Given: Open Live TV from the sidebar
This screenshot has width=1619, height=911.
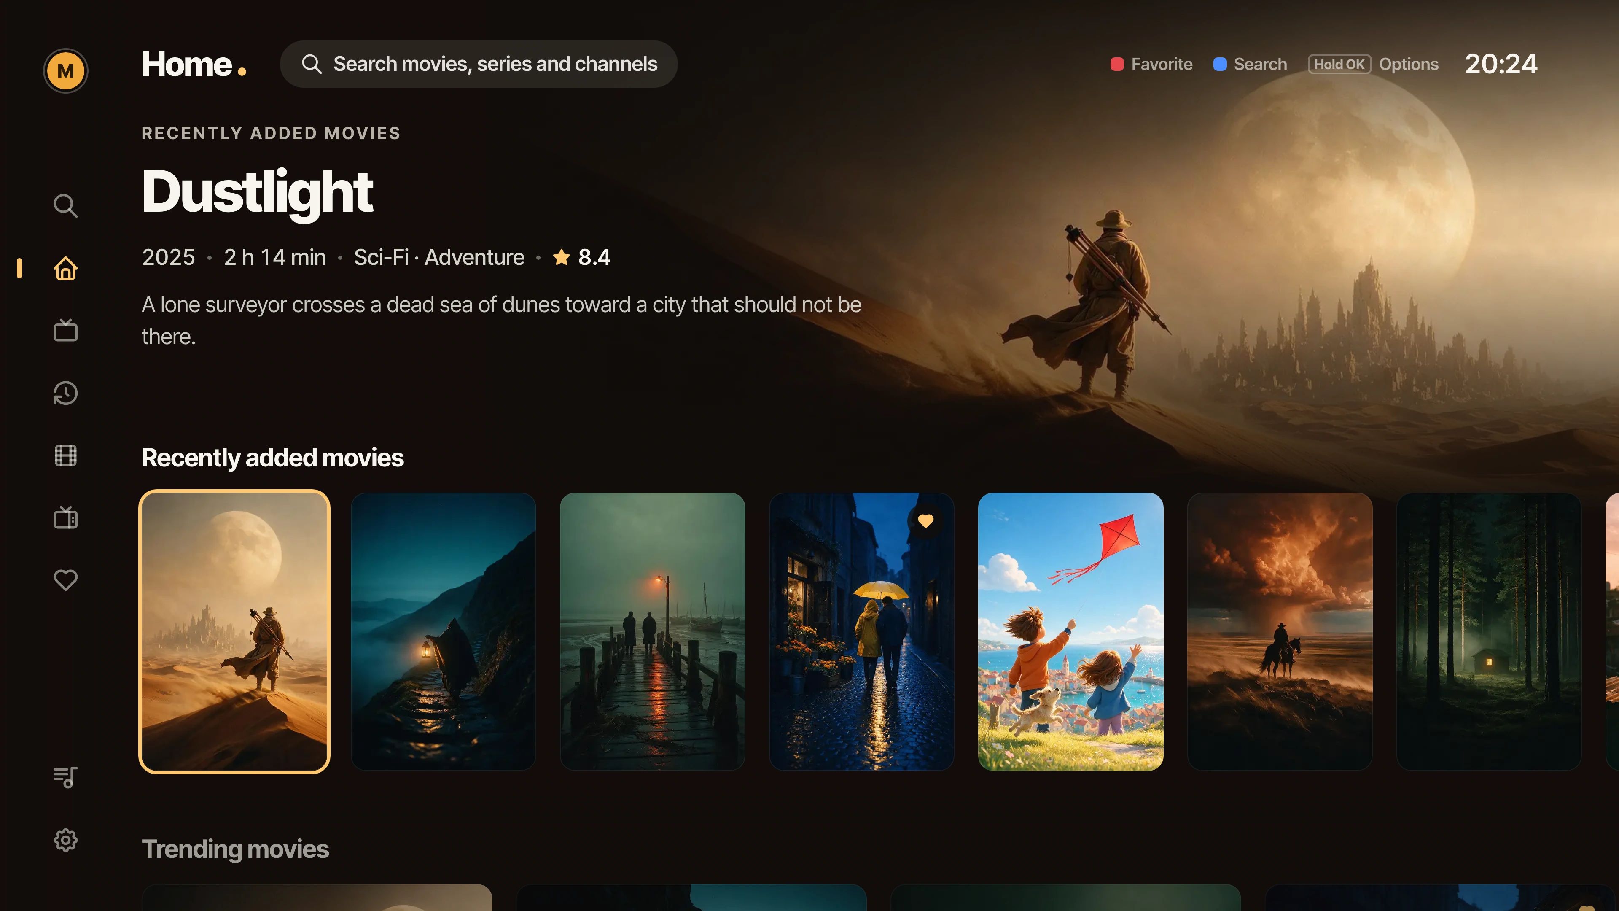Looking at the screenshot, I should click(x=65, y=330).
